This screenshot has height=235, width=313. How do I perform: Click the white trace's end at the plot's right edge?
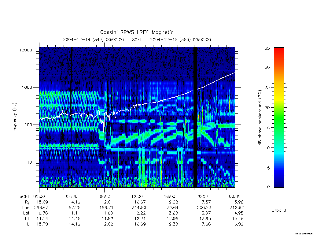[x=234, y=73]
